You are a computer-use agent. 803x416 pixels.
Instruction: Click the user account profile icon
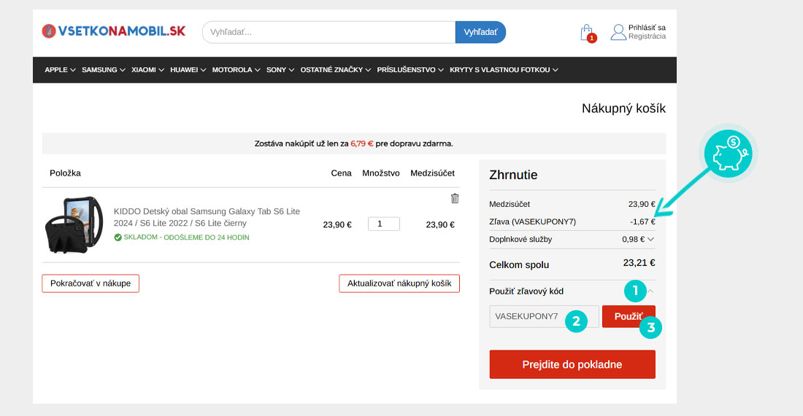coord(618,32)
